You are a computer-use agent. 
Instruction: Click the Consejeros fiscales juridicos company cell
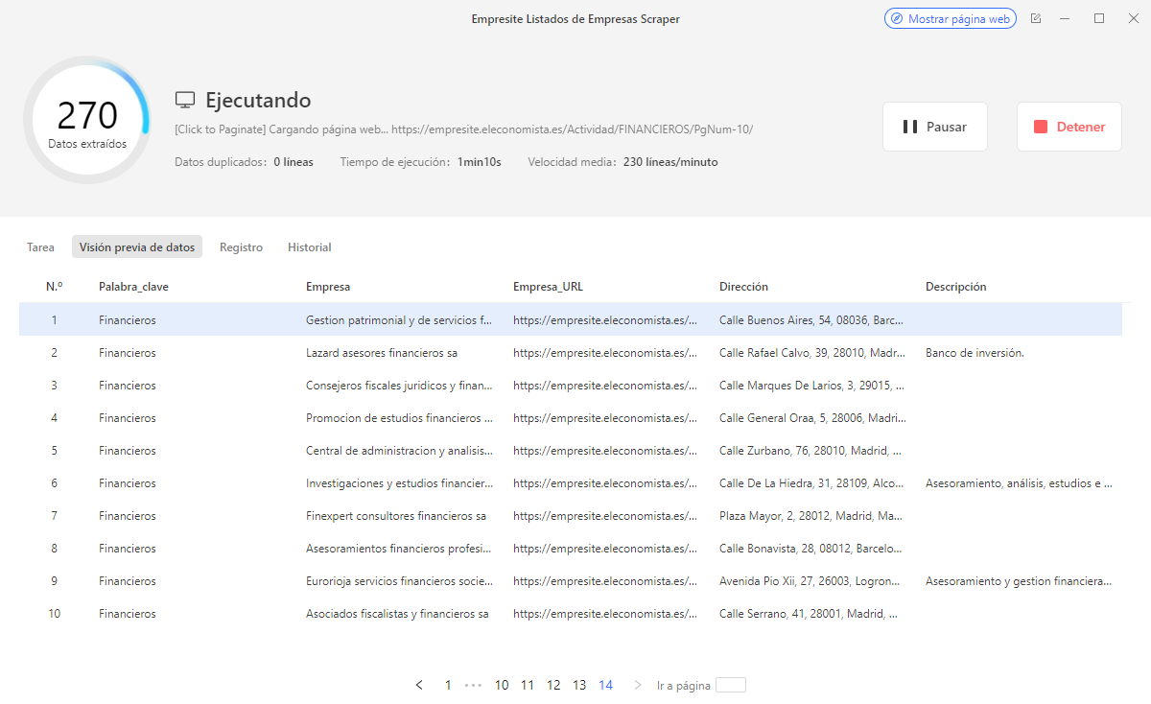click(x=399, y=386)
